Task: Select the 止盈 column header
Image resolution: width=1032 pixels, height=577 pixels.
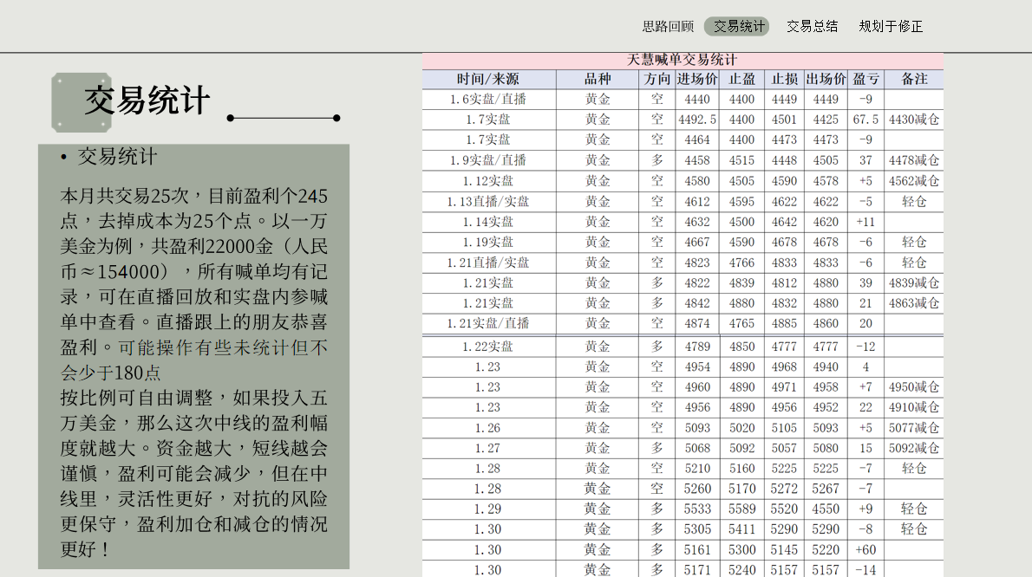Action: pyautogui.click(x=741, y=79)
